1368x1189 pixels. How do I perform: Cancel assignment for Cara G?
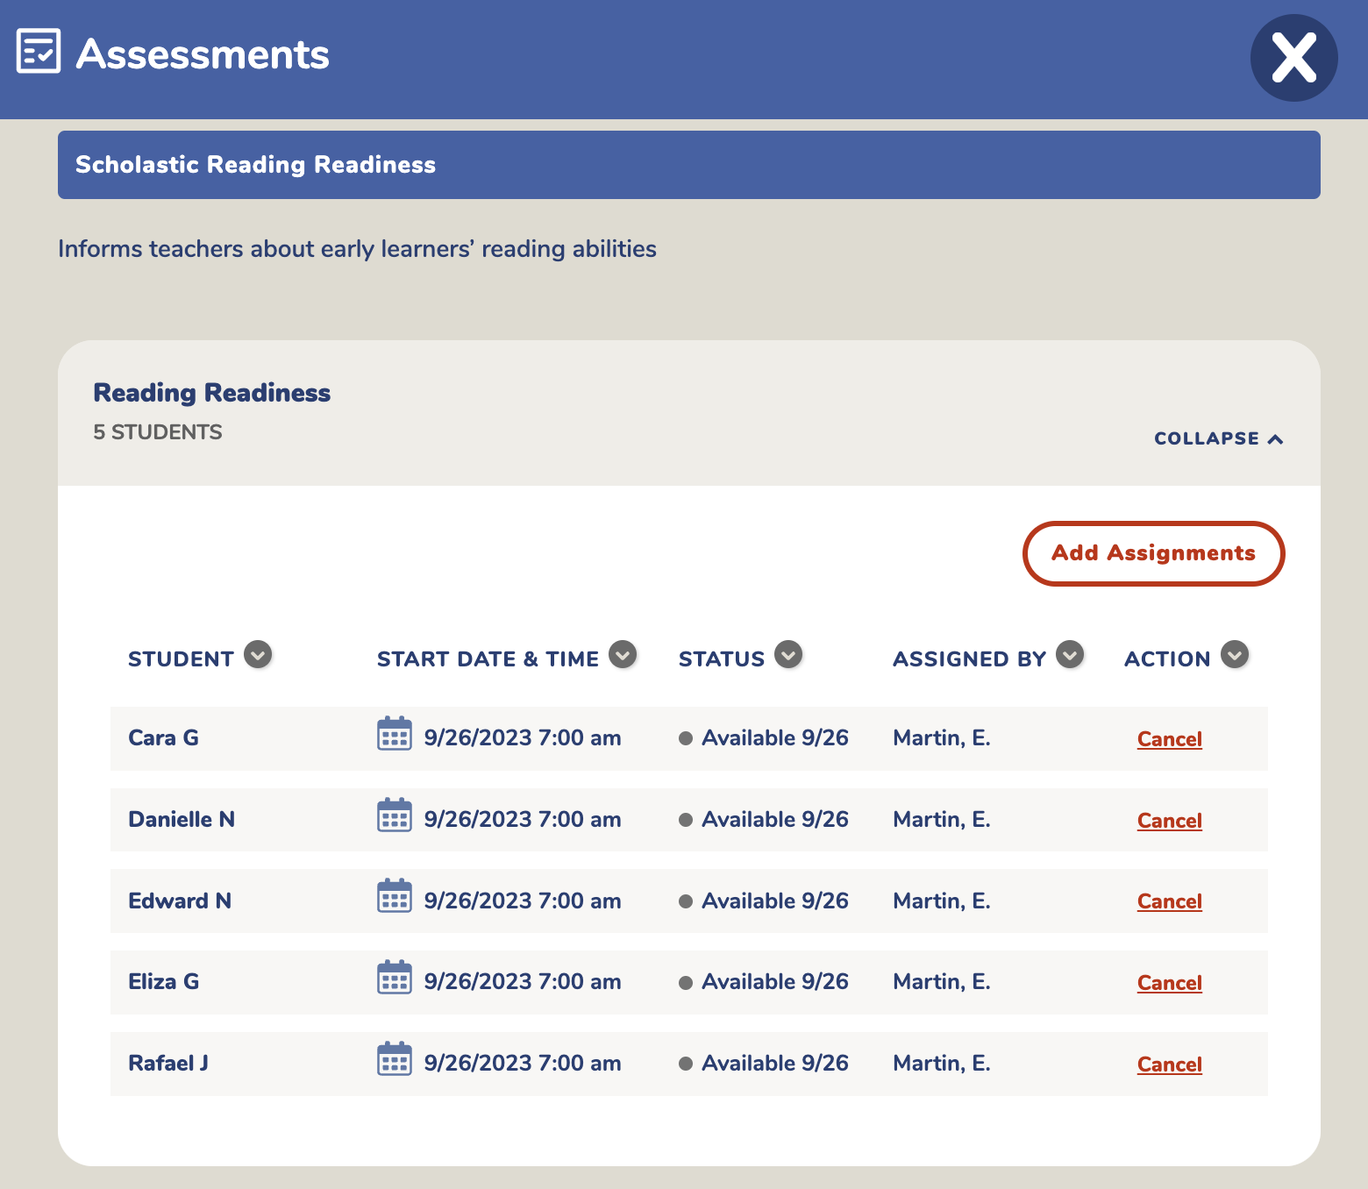coord(1169,739)
